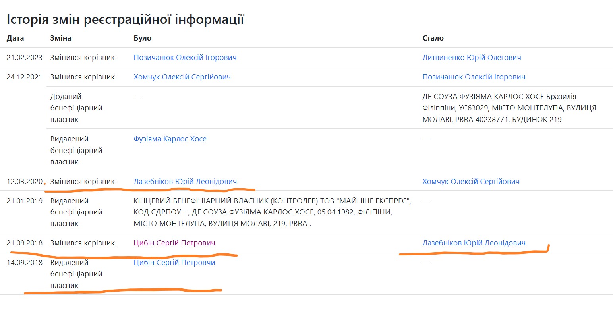Viewport: 613px width, 311px height.
Task: Click the 24.12.2021 date cell
Action: click(24, 77)
